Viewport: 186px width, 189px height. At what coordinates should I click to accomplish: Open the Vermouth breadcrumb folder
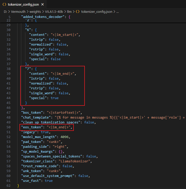click(18, 12)
